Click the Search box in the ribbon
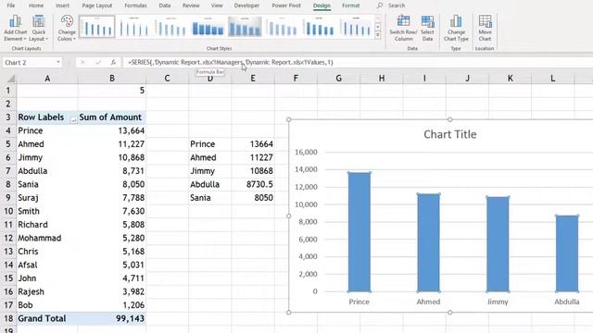 click(396, 6)
